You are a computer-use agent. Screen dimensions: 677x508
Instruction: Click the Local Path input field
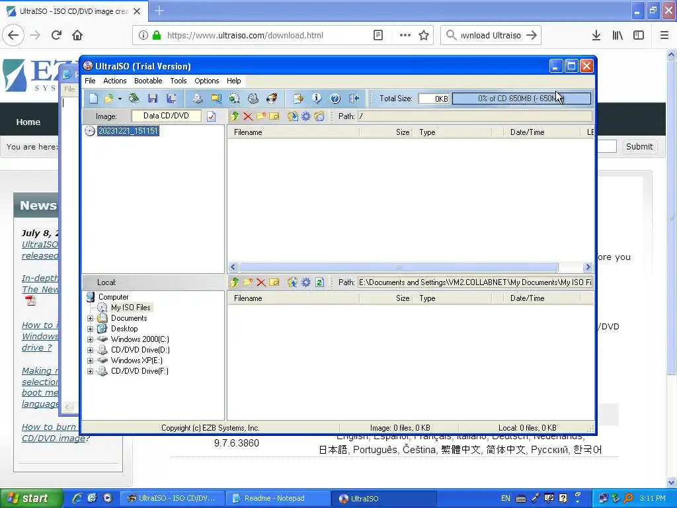(475, 282)
